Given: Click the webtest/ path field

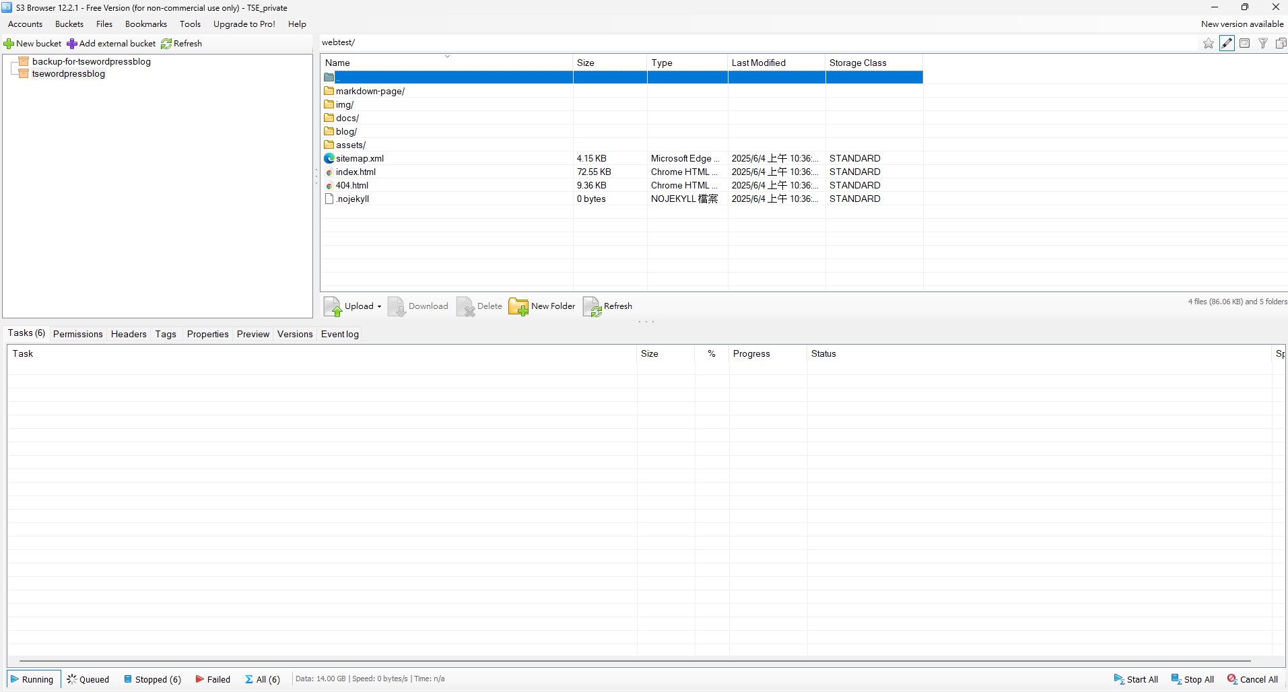Looking at the screenshot, I should tap(757, 42).
